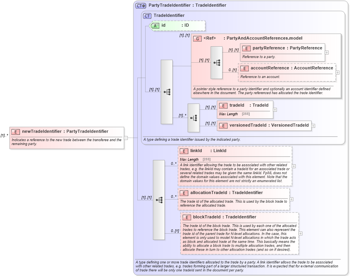Expand the tradeId element
The image size is (350, 276).
tap(275, 110)
